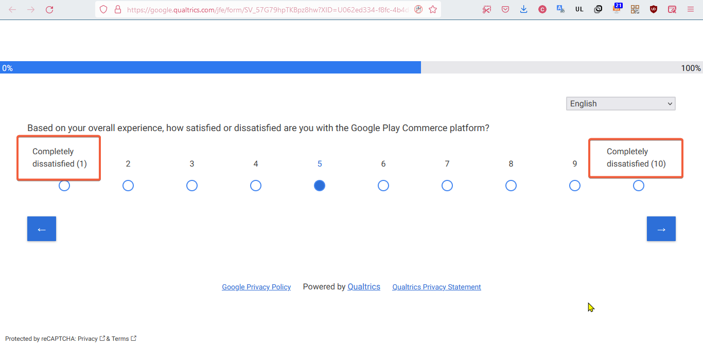Image resolution: width=703 pixels, height=348 pixels.
Task: Open the translate extension icon
Action: coord(561,9)
